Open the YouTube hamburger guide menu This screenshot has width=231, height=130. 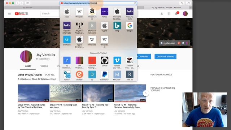click(9, 14)
